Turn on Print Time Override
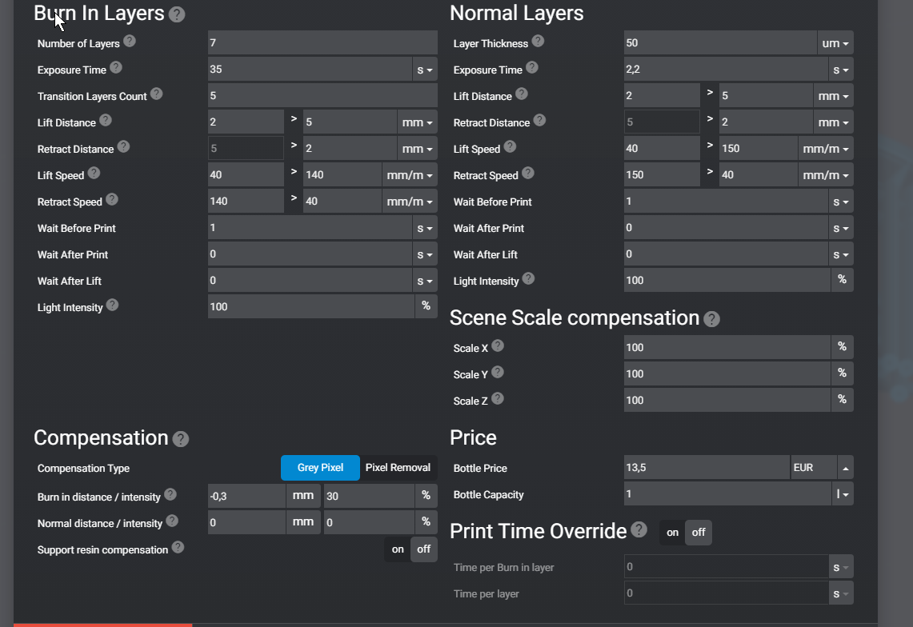Screen dimensions: 913x627 coord(672,533)
